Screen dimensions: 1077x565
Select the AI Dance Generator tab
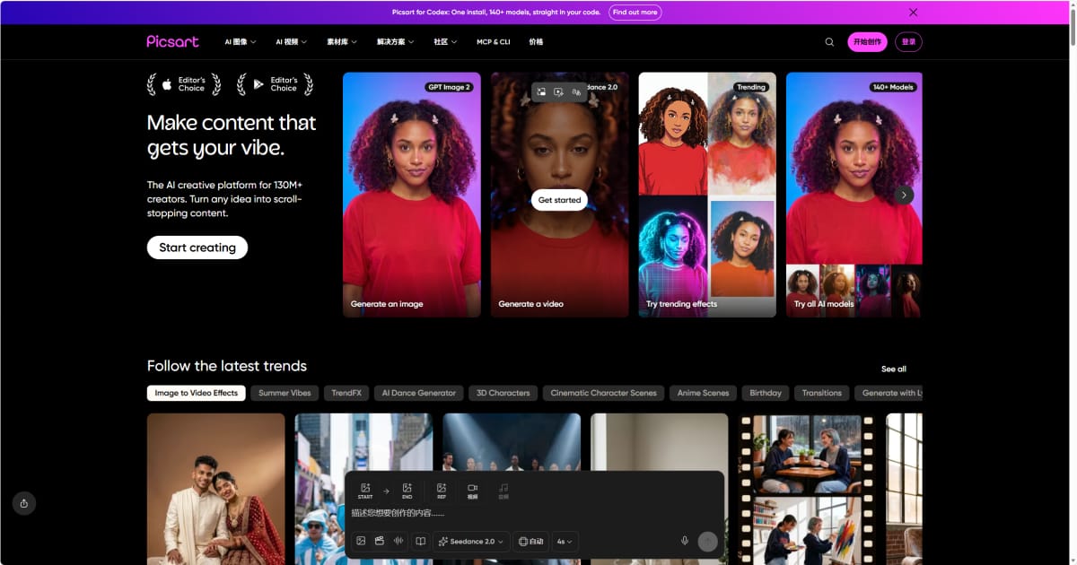[x=418, y=393]
